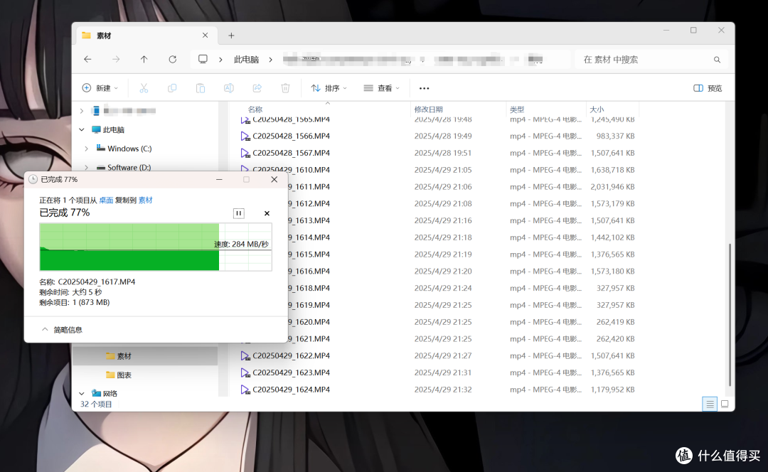The width and height of the screenshot is (768, 472).
Task: Click the Cut scissors icon
Action: tap(144, 88)
